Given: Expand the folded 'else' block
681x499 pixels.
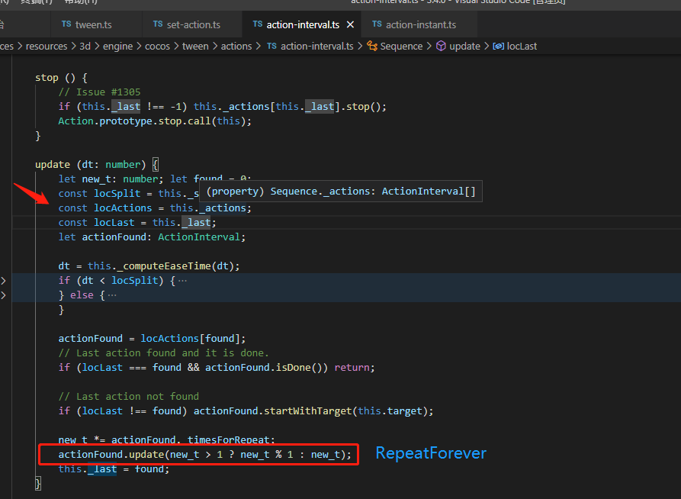Looking at the screenshot, I should (x=4, y=295).
